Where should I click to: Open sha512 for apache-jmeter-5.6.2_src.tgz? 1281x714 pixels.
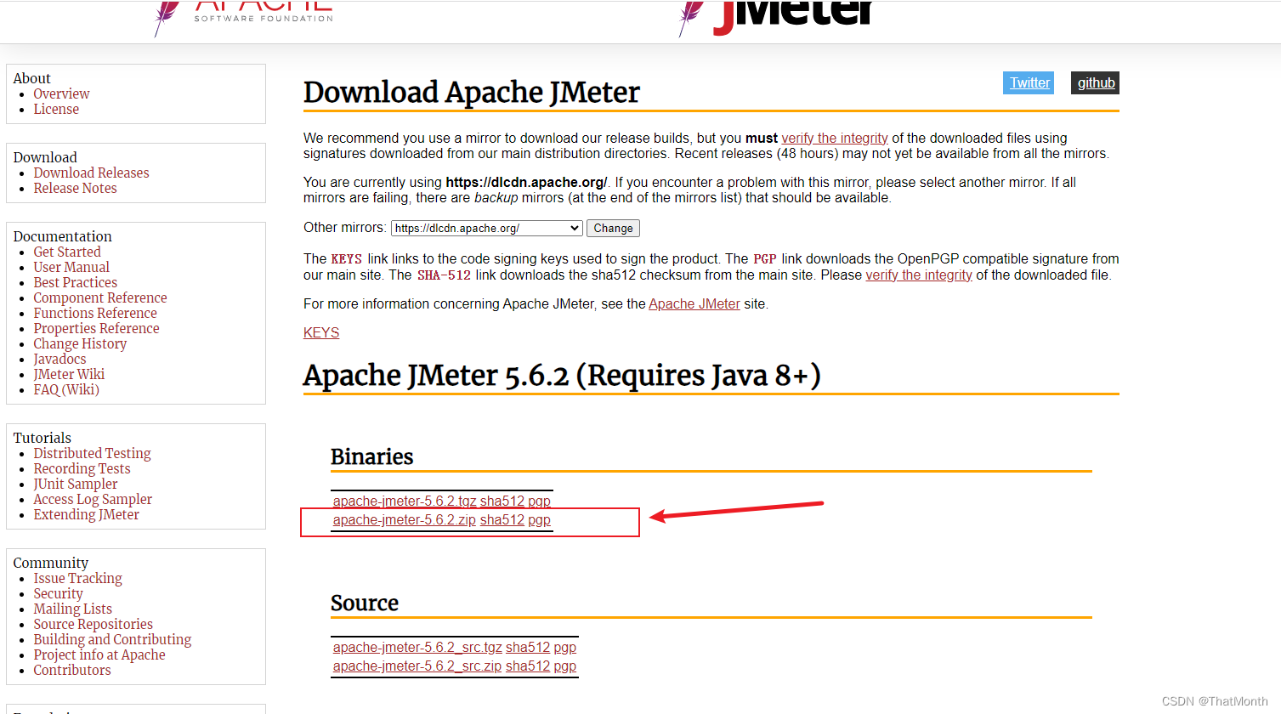(528, 647)
